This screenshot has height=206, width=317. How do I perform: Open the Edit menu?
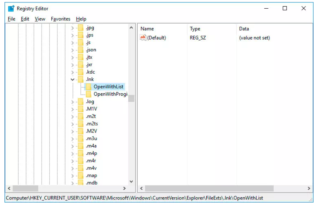(x=25, y=19)
